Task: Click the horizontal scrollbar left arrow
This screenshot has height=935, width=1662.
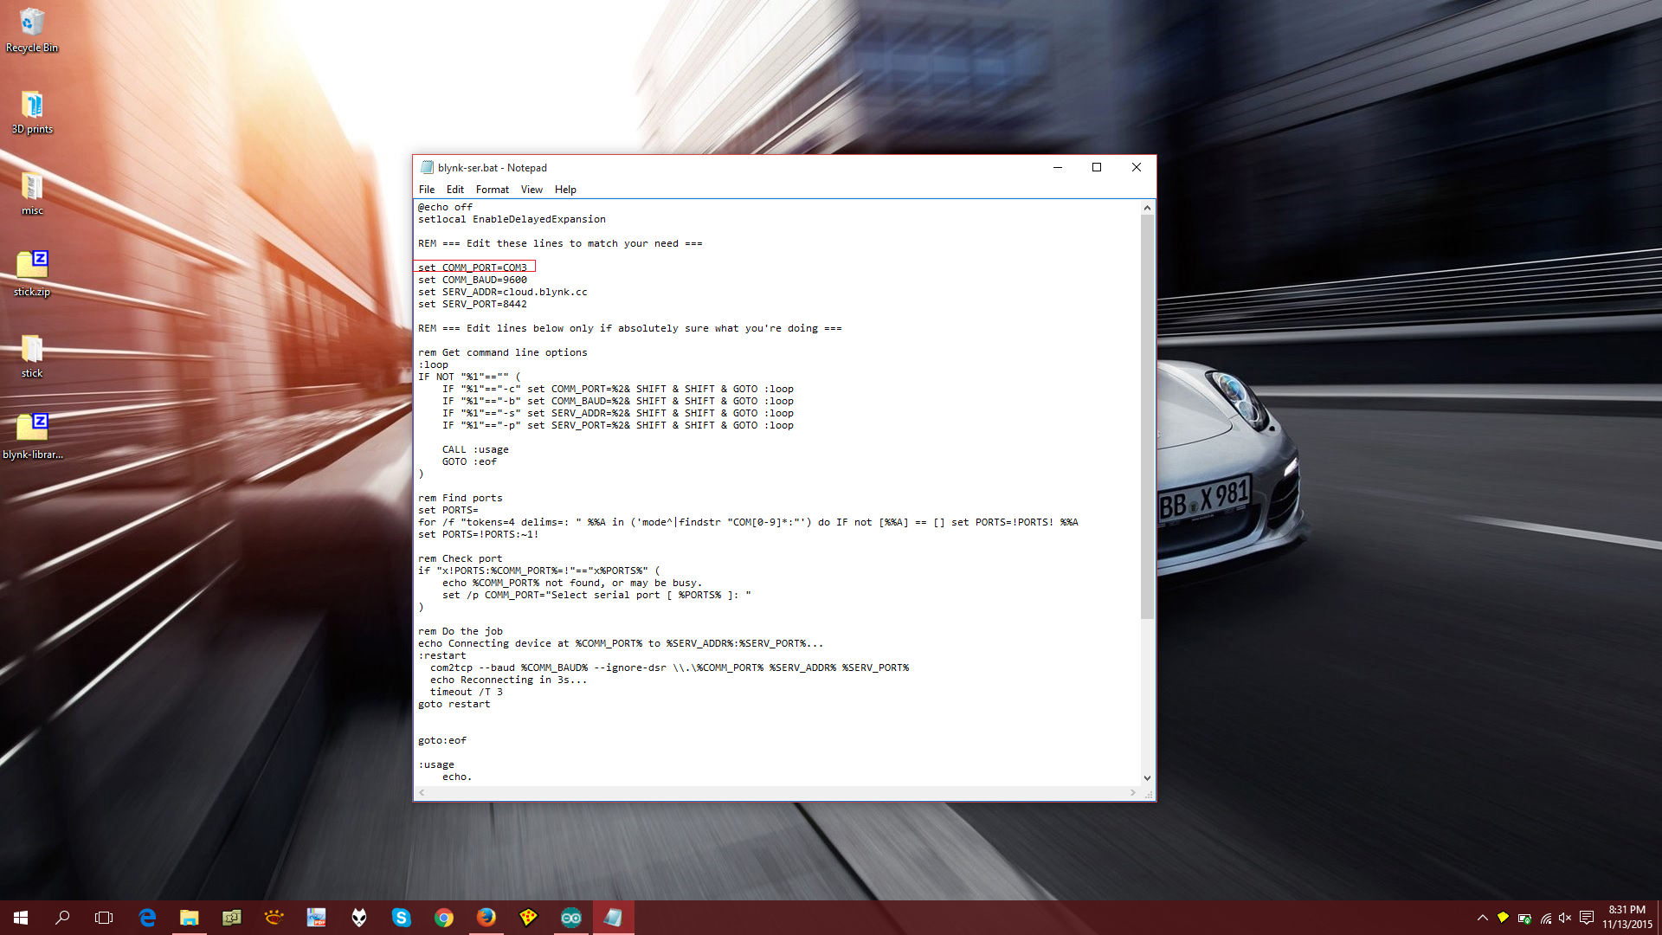Action: click(422, 793)
